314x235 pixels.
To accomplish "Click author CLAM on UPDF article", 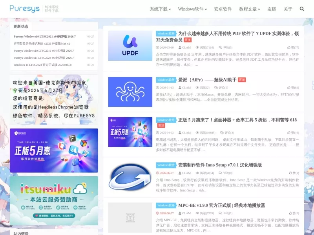I will 184,47.
